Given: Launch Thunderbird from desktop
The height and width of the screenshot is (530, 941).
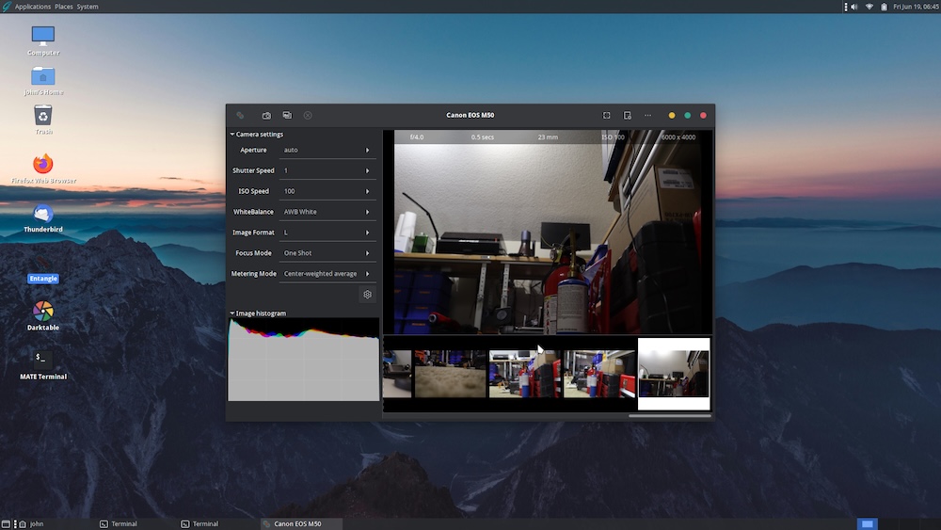Looking at the screenshot, I should coord(43,217).
